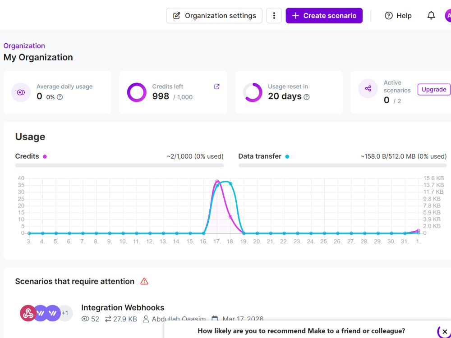The height and width of the screenshot is (338, 451).
Task: Click the Average daily usage credits icon
Action: pyautogui.click(x=21, y=92)
